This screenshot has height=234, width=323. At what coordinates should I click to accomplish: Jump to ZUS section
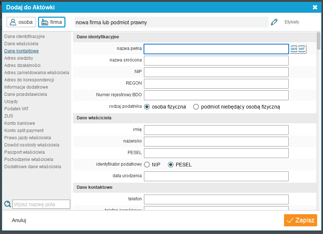click(9, 116)
